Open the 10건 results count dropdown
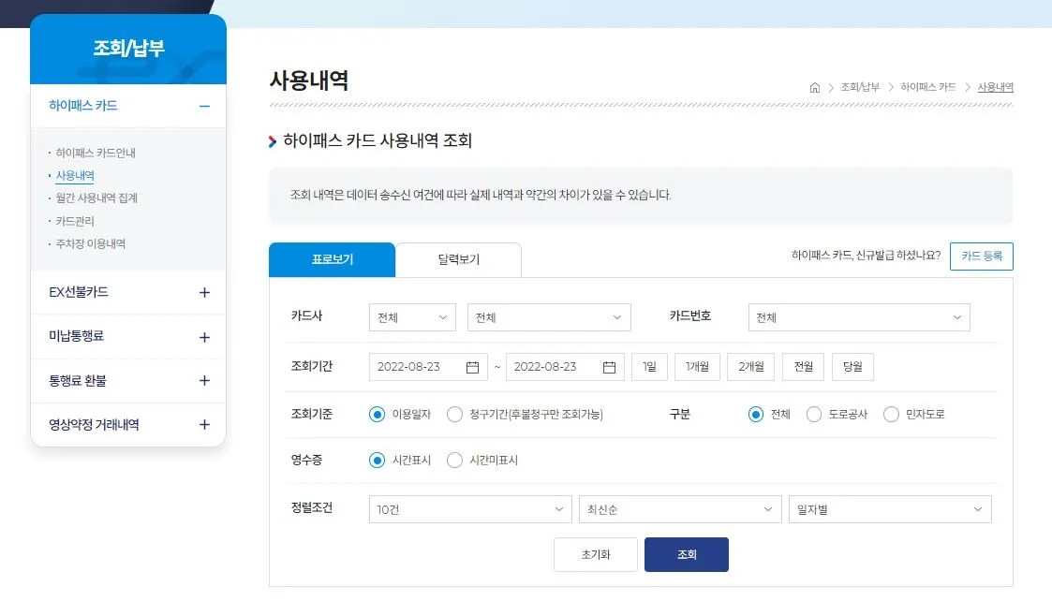1052x601 pixels. pyautogui.click(x=469, y=508)
